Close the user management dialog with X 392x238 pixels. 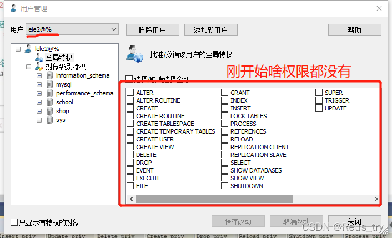point(379,8)
